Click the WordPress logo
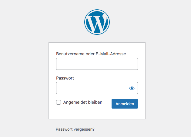This screenshot has height=137, width=191. (97, 22)
